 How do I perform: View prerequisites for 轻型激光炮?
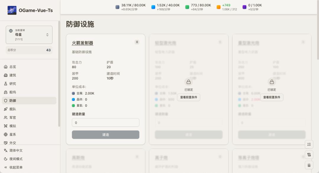pos(188,97)
